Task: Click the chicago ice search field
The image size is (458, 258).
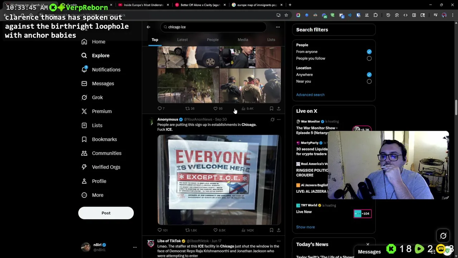Action: (x=214, y=27)
